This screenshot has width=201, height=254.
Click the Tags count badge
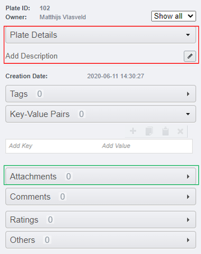tap(39, 94)
